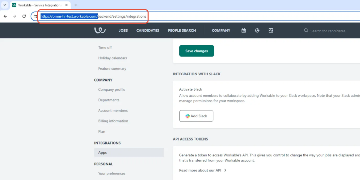Open the line chart analytics icon
This screenshot has height=180, width=360.
(x=271, y=30)
